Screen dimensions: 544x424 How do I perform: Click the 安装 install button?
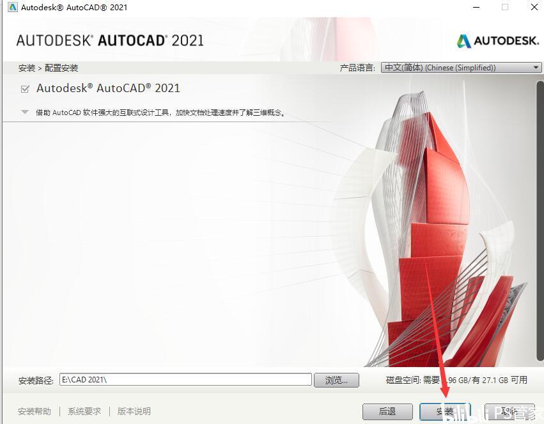click(x=445, y=411)
